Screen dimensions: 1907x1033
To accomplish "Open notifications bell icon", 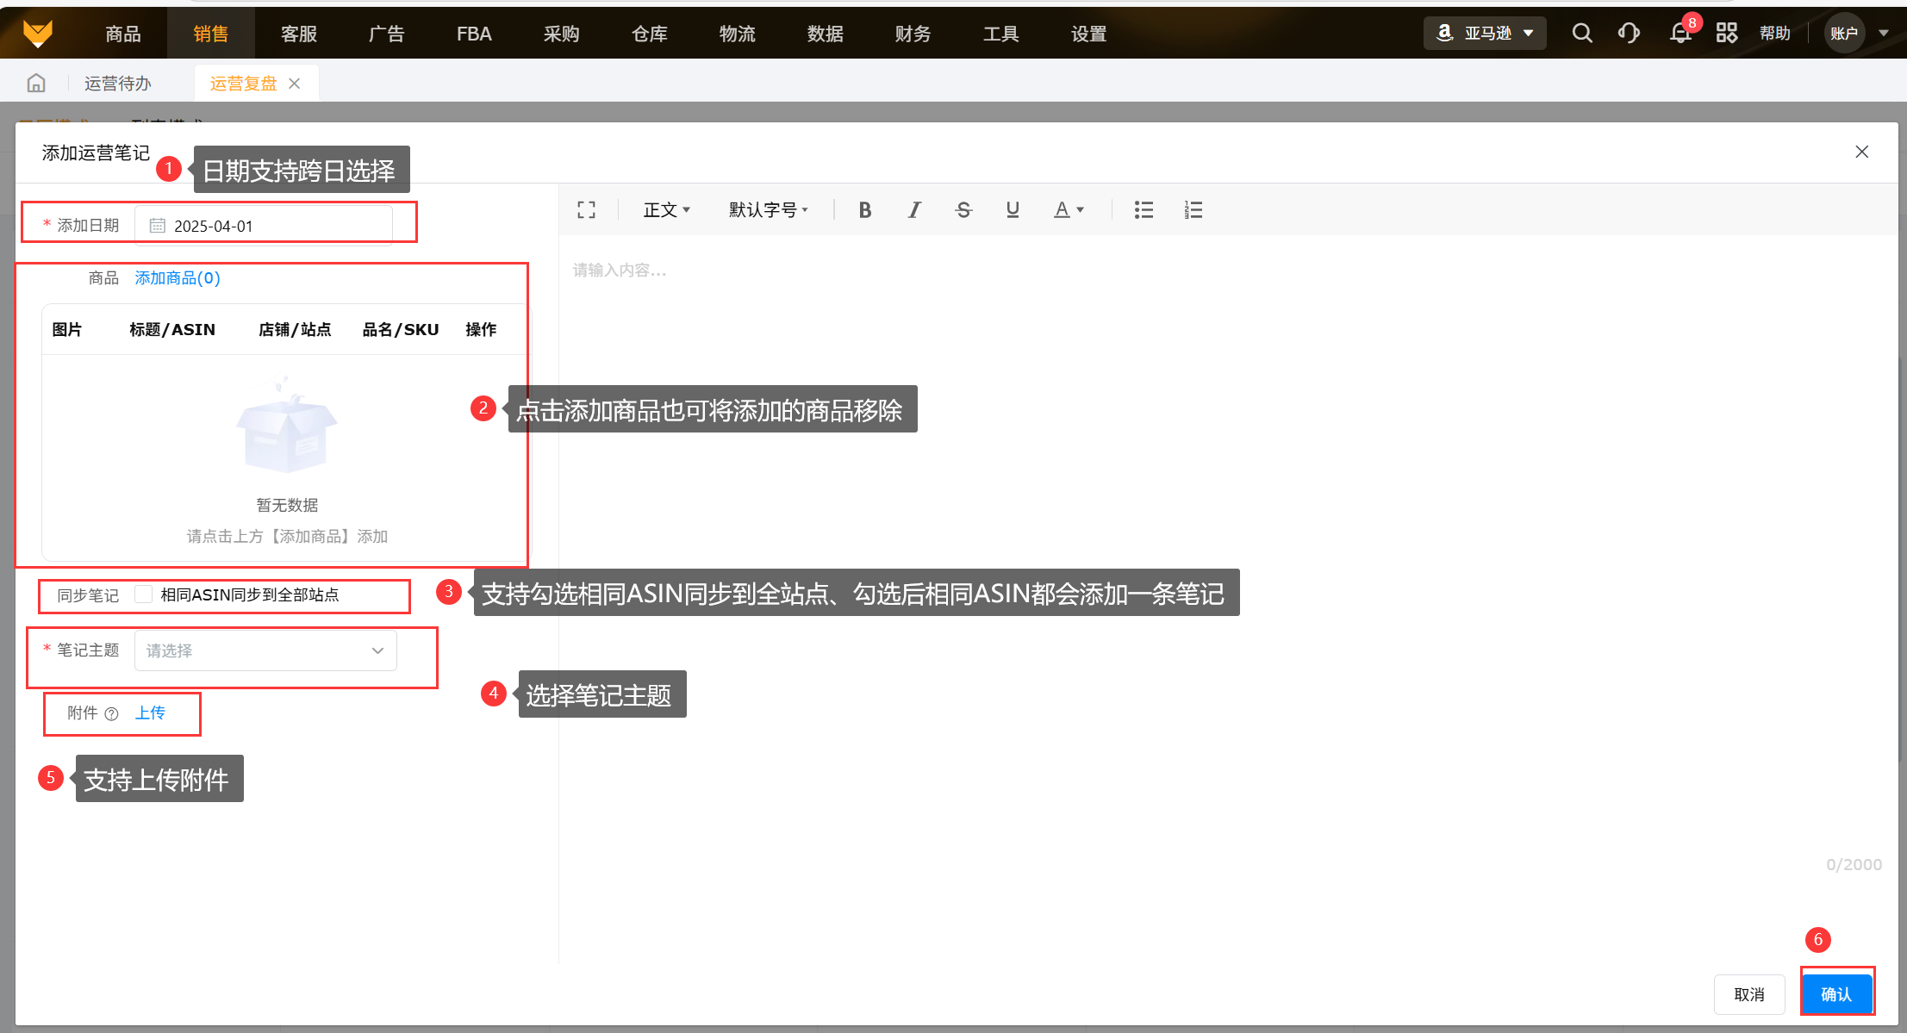I will click(1680, 34).
